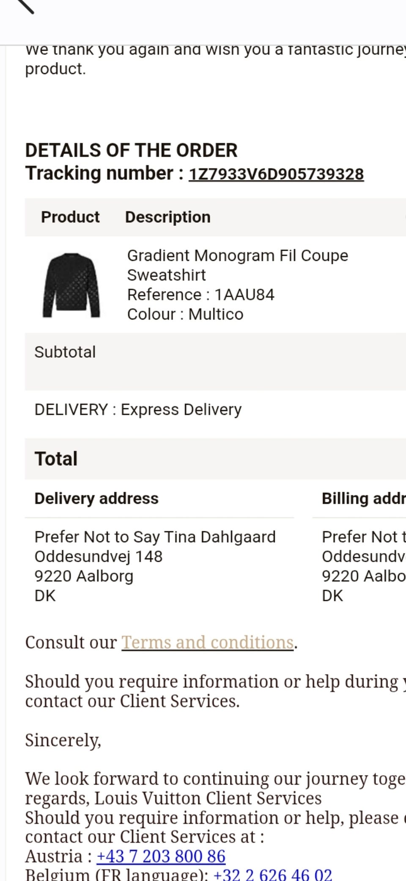Click the Express Delivery row
Viewport: 406px width, 881px height.
(138, 410)
